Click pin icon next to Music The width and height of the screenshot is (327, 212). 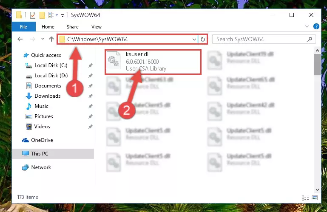coord(90,106)
